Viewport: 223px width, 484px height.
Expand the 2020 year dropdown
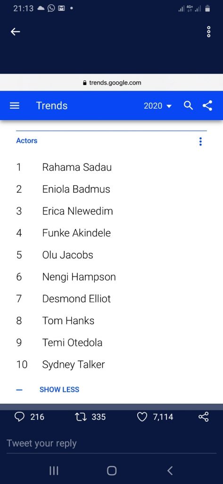click(157, 106)
